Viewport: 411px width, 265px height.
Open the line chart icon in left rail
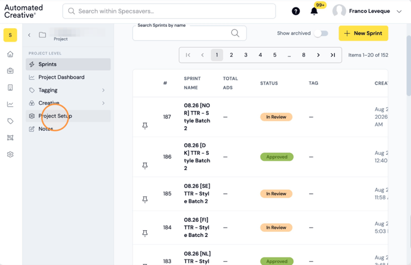pyautogui.click(x=10, y=105)
